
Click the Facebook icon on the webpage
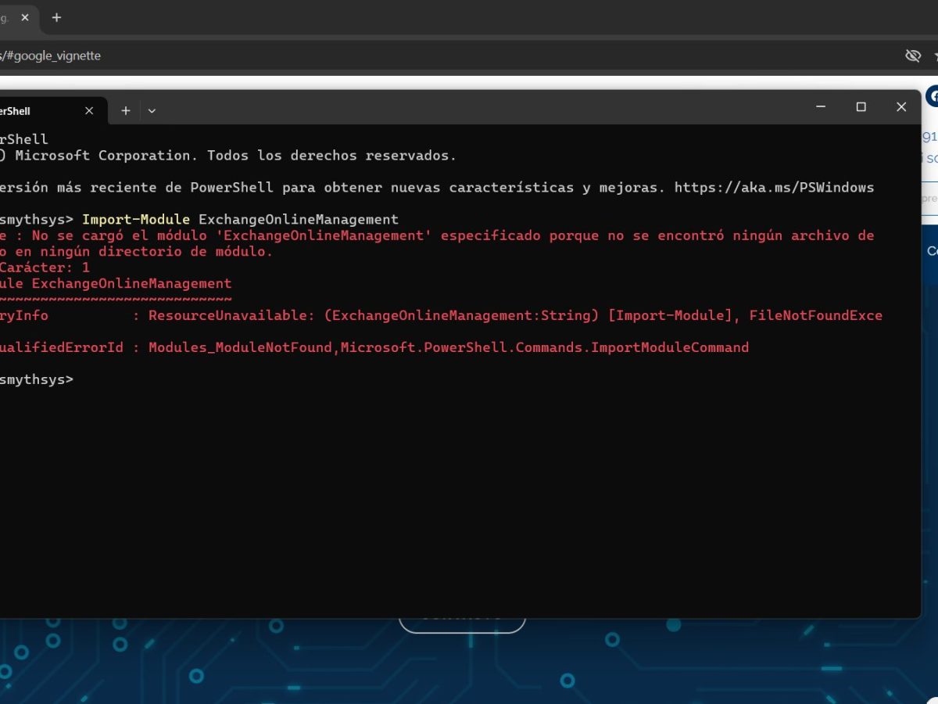pos(932,96)
